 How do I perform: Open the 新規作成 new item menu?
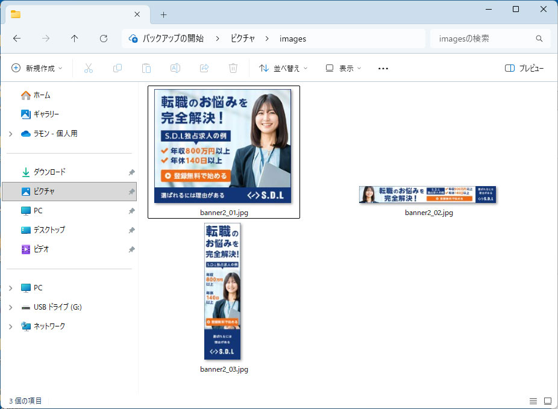[37, 68]
